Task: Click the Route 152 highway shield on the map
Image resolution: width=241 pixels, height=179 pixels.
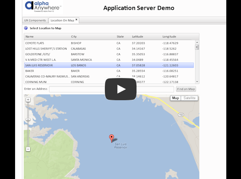Action: pos(181,115)
